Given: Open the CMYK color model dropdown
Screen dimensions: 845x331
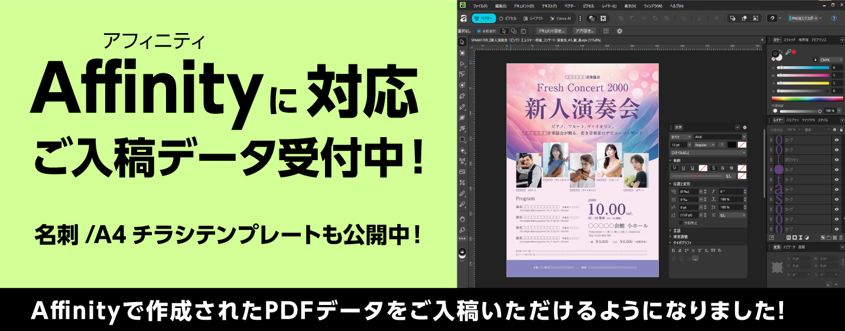Looking at the screenshot, I should [830, 60].
